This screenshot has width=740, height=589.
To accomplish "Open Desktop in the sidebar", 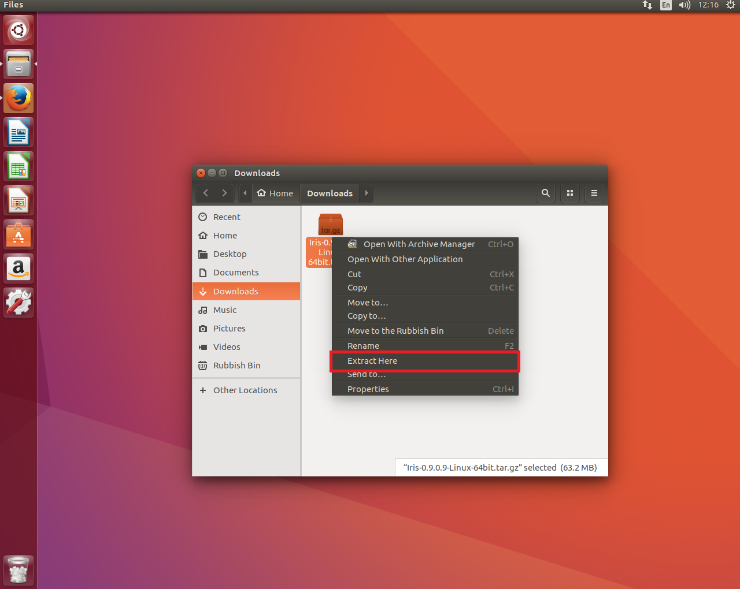I will pyautogui.click(x=246, y=254).
